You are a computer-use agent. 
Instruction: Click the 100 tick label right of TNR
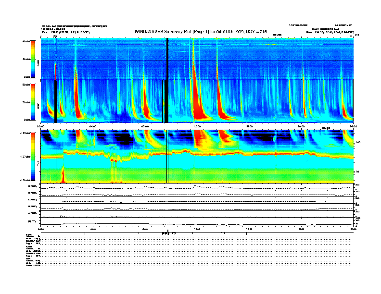(358, 142)
